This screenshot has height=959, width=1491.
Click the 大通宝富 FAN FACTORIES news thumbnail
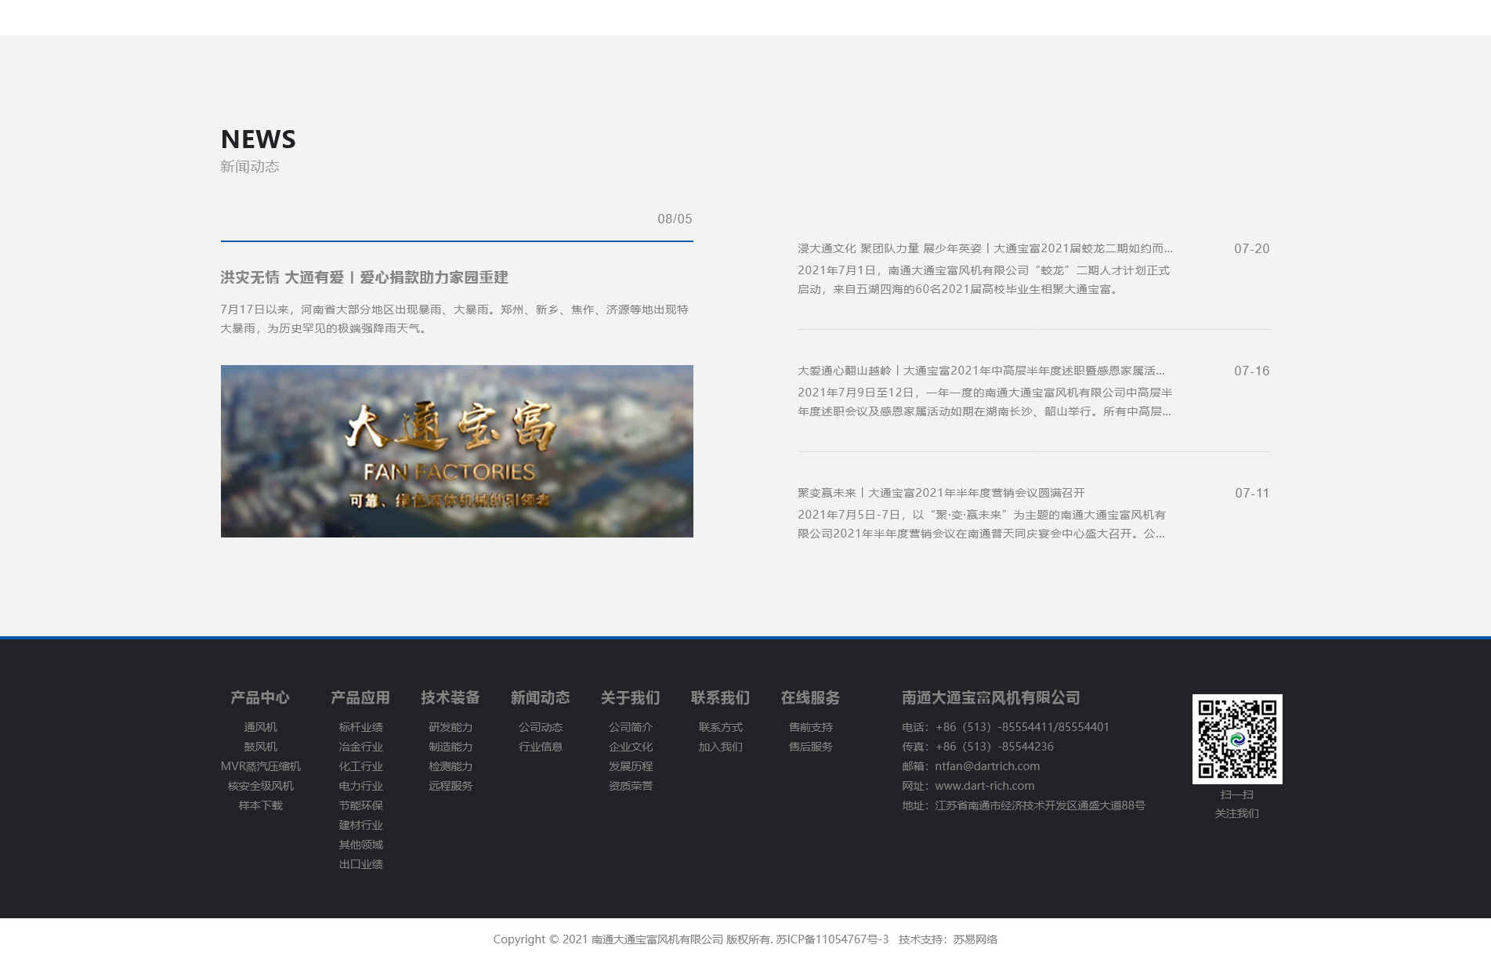(457, 451)
